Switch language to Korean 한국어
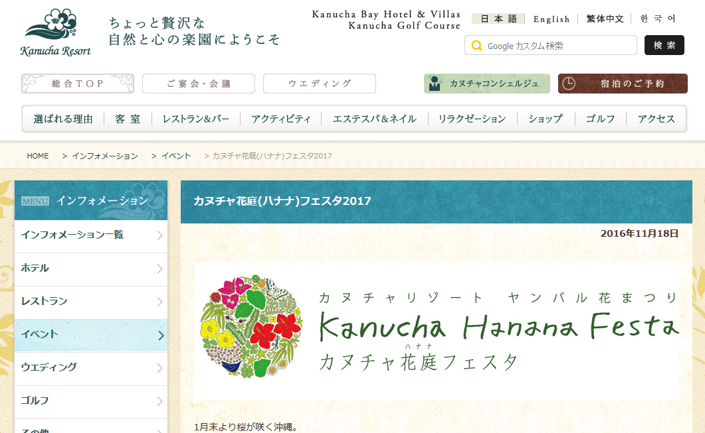The height and width of the screenshot is (433, 705). 657,19
